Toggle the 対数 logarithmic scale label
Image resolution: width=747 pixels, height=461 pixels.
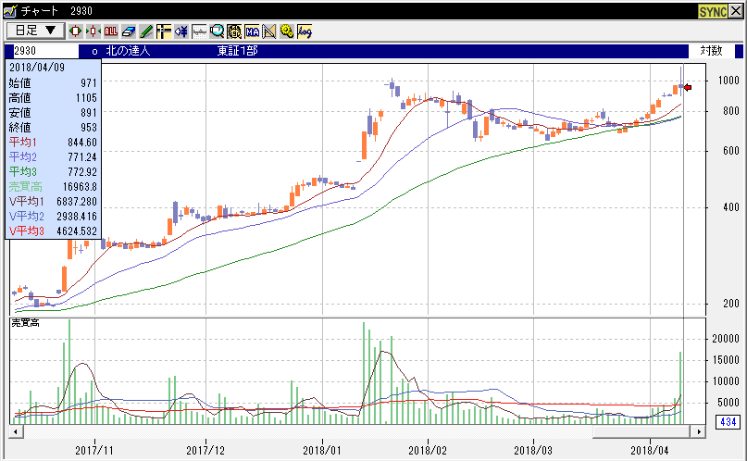(x=711, y=51)
